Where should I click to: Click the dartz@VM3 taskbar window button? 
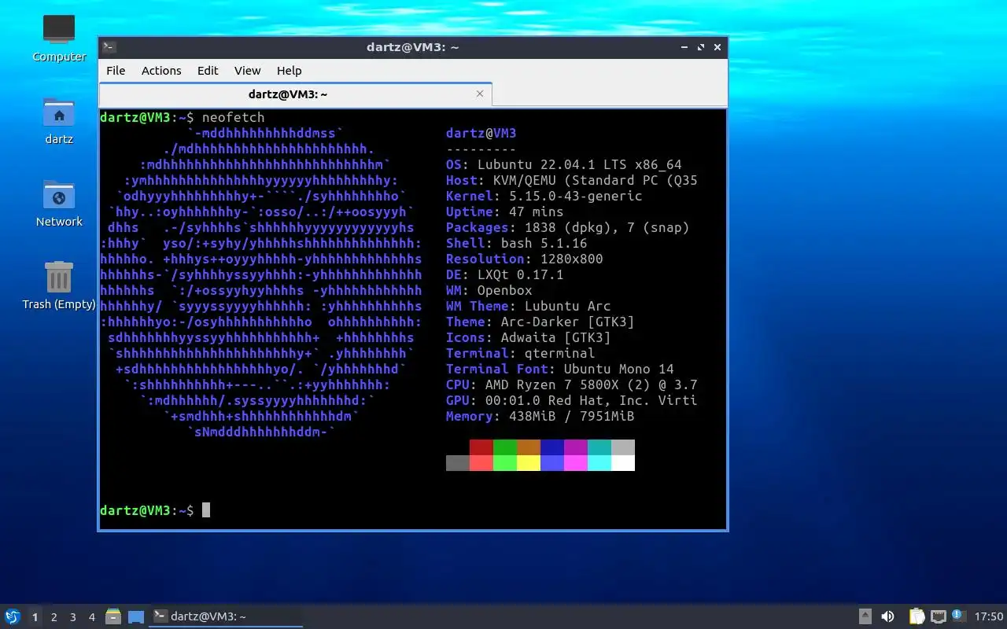click(226, 616)
